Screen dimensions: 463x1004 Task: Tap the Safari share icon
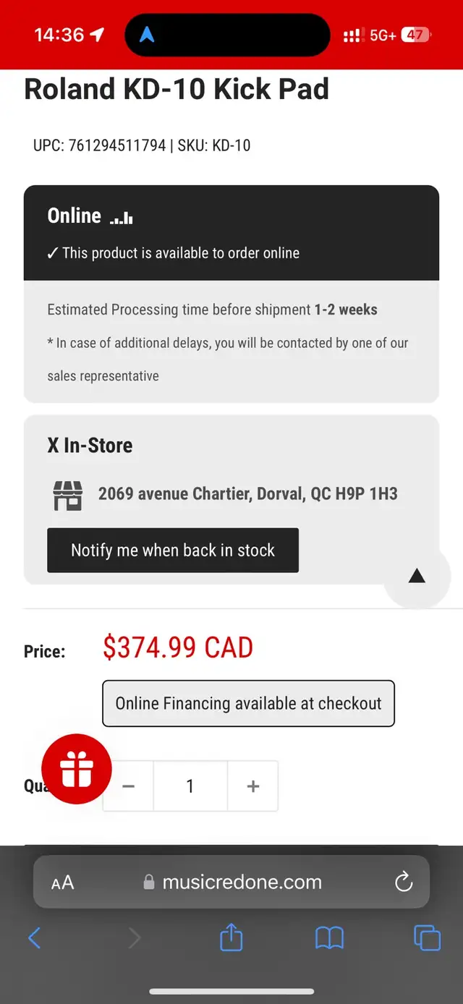(x=231, y=938)
